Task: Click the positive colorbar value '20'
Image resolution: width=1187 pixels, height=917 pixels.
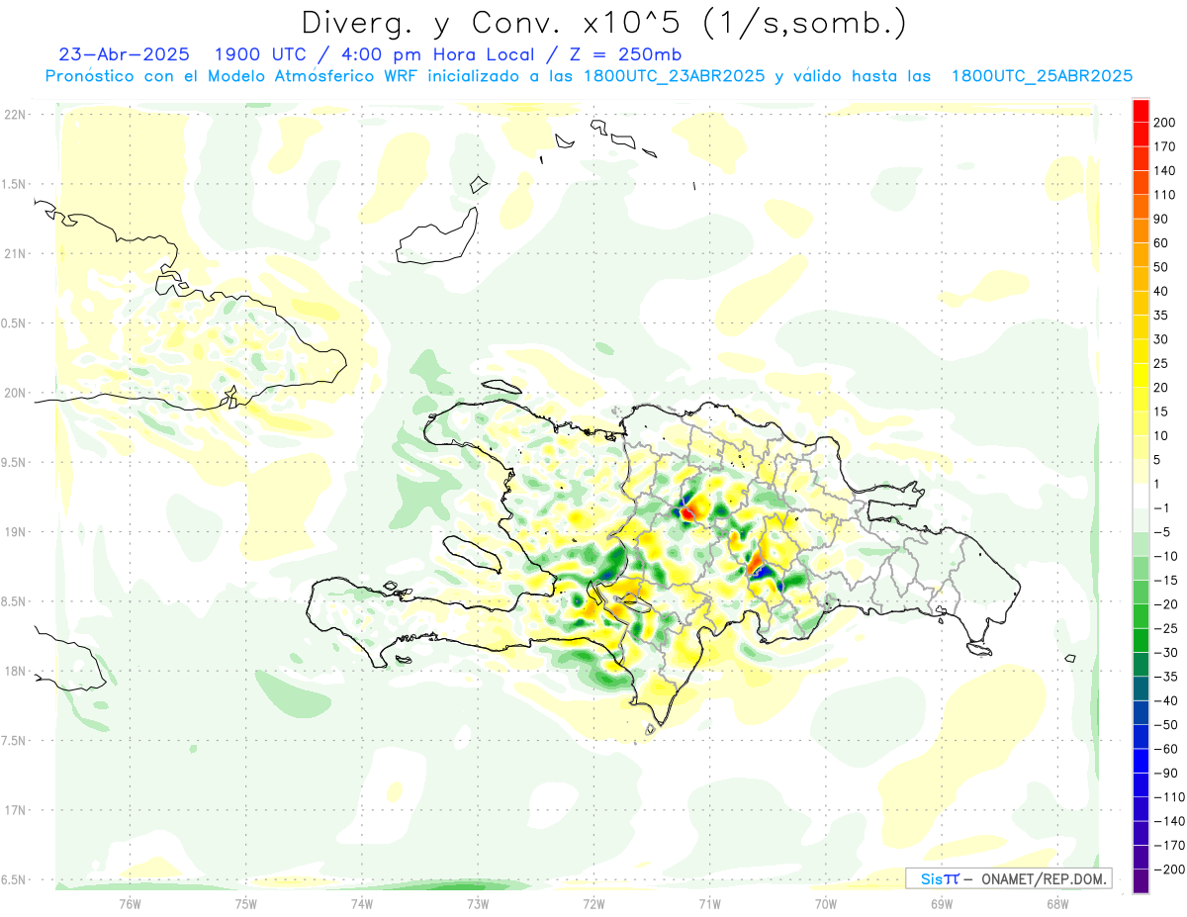Action: (x=1163, y=388)
